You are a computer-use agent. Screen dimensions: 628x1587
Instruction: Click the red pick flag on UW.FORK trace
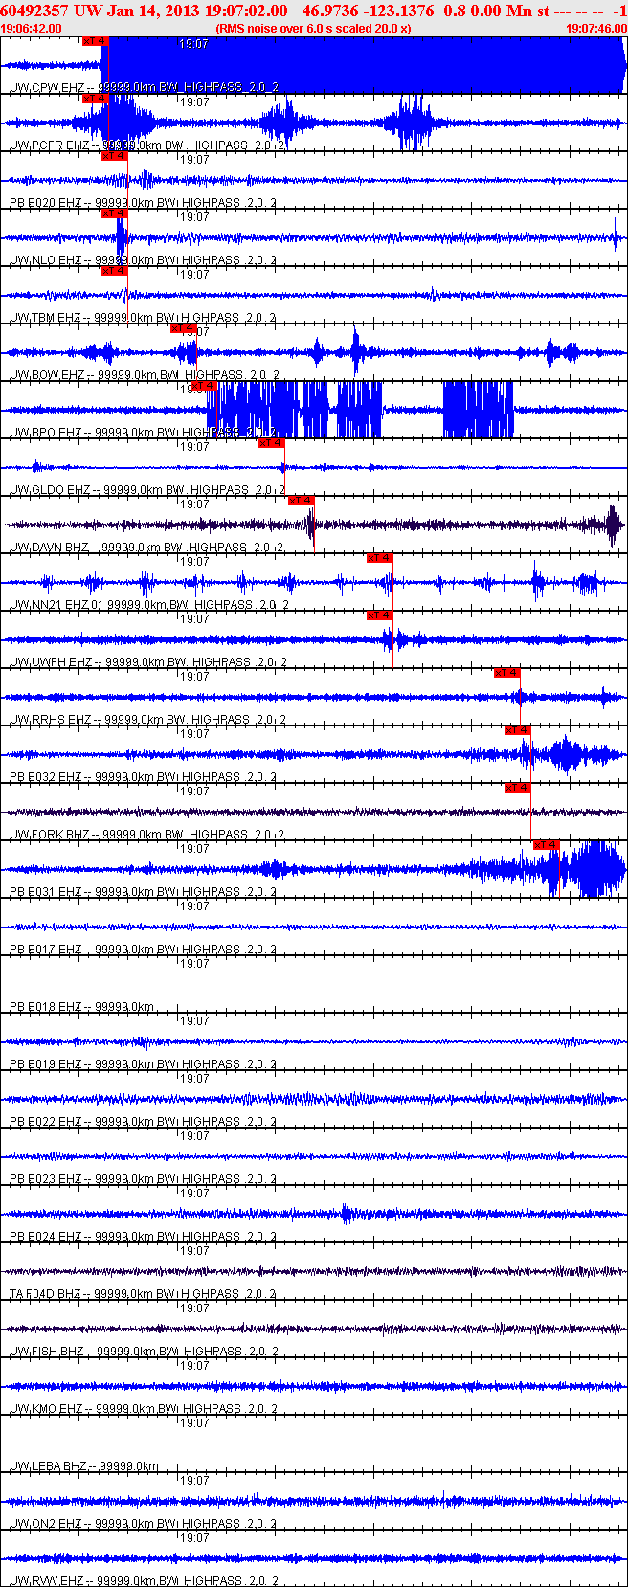(517, 788)
